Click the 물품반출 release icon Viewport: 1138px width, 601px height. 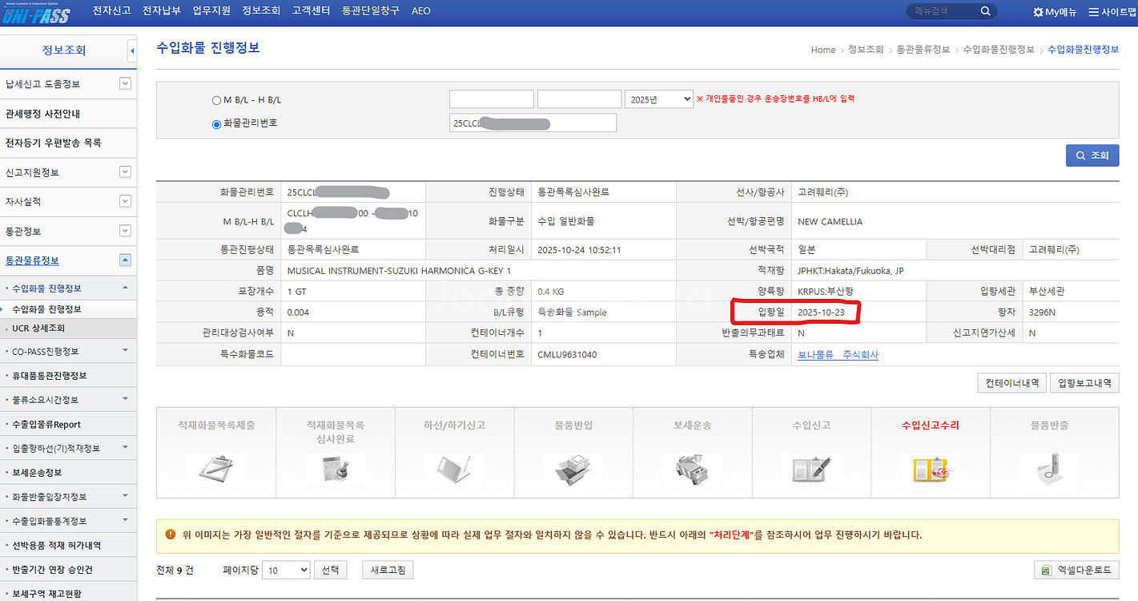[1051, 467]
